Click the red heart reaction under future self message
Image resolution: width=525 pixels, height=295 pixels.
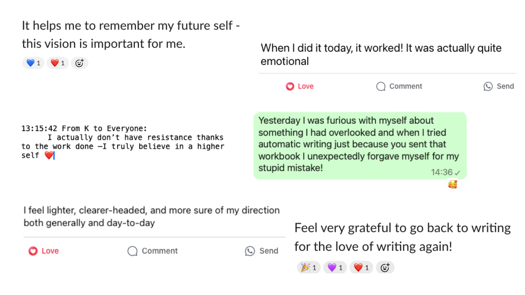point(57,63)
